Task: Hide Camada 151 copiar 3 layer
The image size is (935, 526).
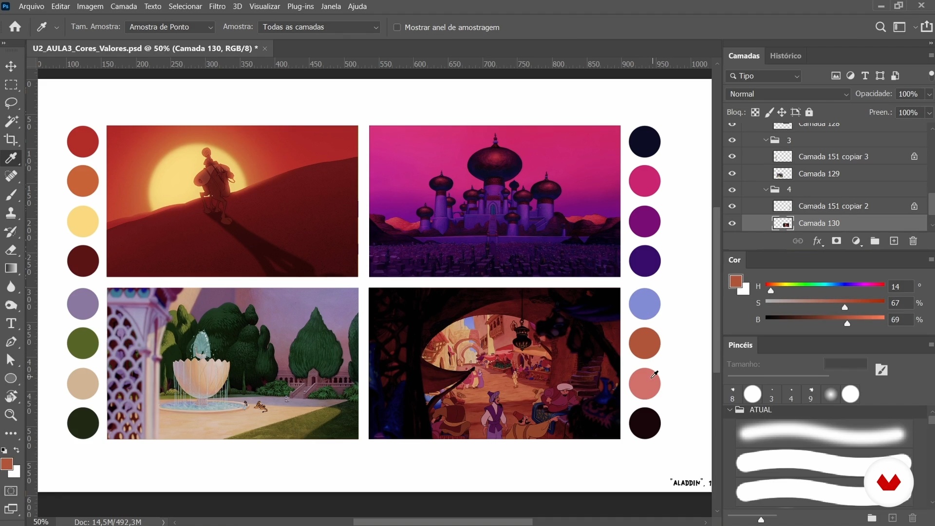Action: pos(732,157)
